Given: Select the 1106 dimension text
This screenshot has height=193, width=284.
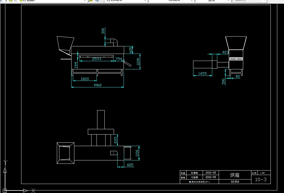Looking at the screenshot, I should [x=137, y=153].
